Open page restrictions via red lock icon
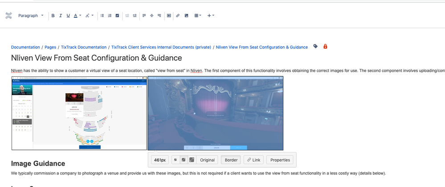Screen dimensions: 445x187 [325, 46]
